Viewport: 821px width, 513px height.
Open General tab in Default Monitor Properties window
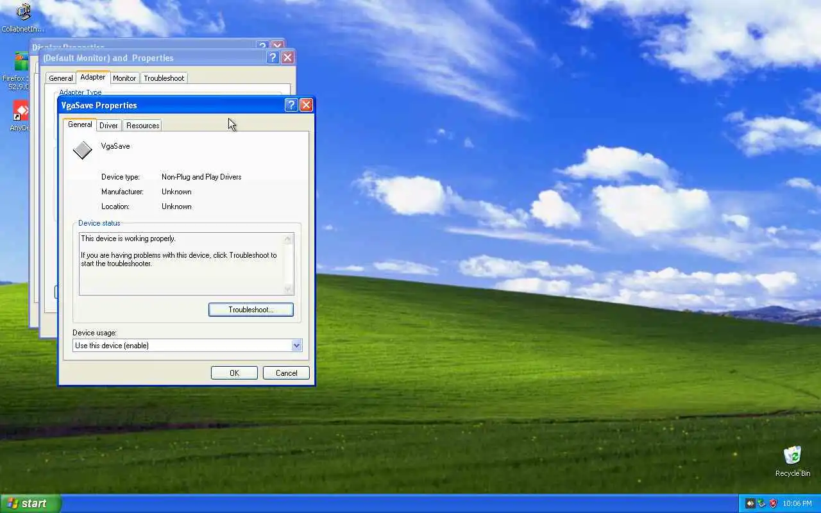pos(61,78)
